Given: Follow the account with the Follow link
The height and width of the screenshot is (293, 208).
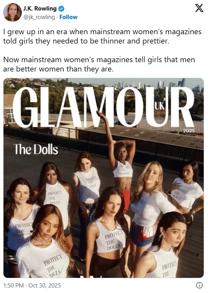Looking at the screenshot, I should [x=68, y=17].
